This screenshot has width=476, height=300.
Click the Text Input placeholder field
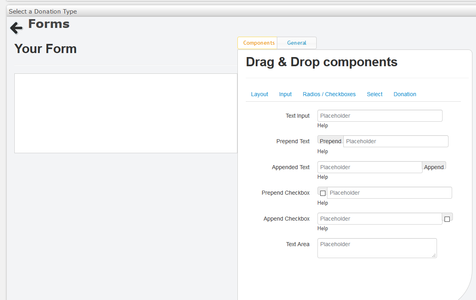[380, 116]
